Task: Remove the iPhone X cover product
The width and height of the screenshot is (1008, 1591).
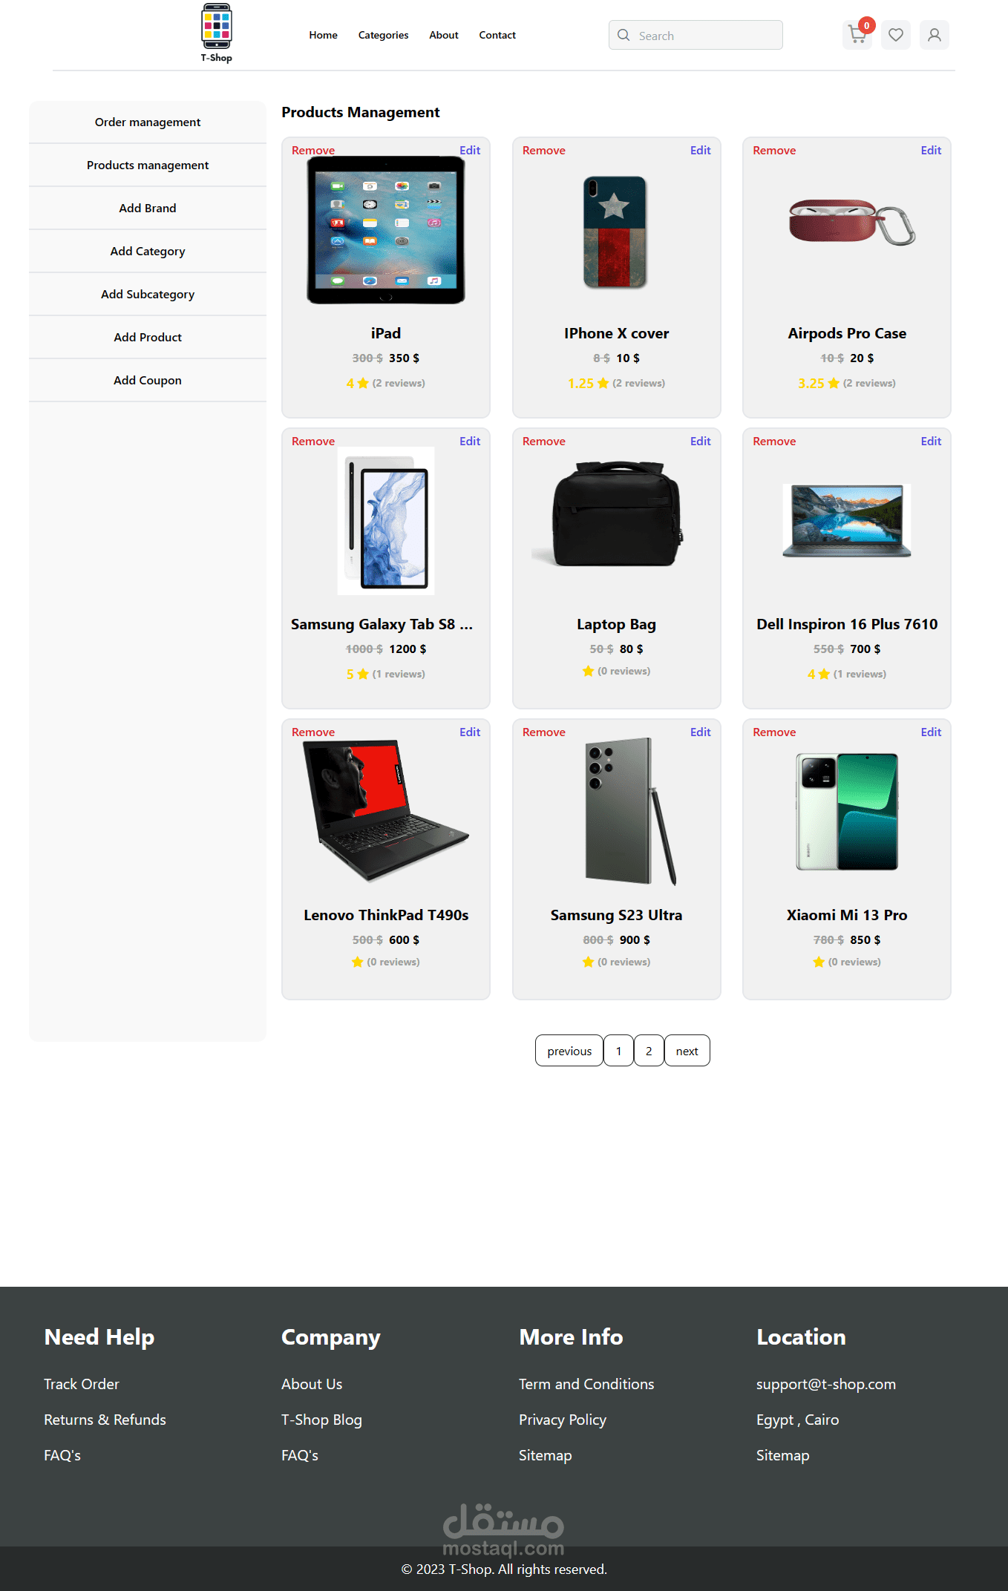Action: click(x=544, y=151)
